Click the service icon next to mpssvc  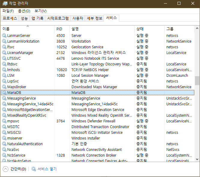[4, 121]
